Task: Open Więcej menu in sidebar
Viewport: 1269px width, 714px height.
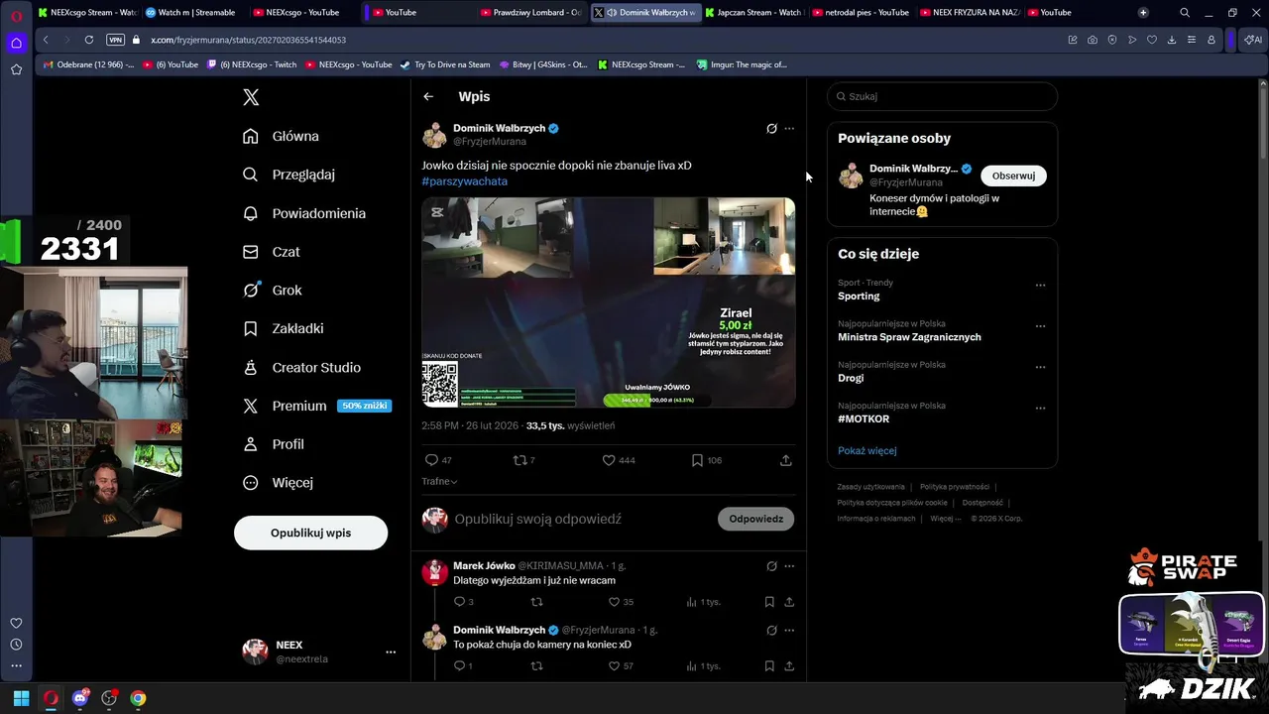Action: pyautogui.click(x=279, y=483)
